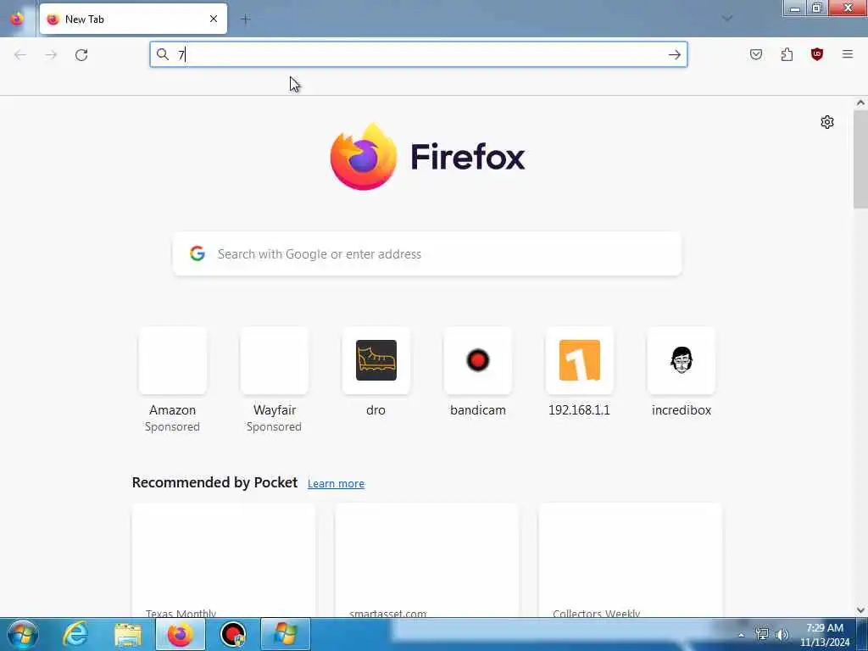868x651 pixels.
Task: Open Windows Explorer folder in taskbar
Action: click(x=128, y=634)
